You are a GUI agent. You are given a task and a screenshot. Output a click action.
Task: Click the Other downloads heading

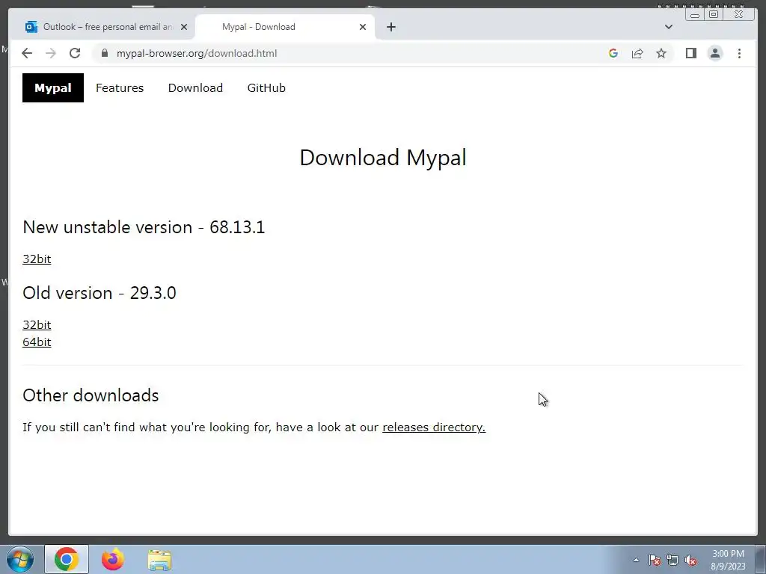(91, 395)
